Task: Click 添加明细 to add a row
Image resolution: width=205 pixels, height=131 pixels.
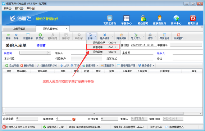Action: pos(12,65)
